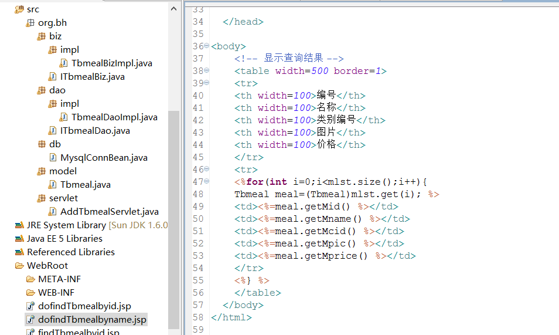Click the TbmealDaoImpl.java file icon
This screenshot has height=335, width=559.
click(63, 117)
